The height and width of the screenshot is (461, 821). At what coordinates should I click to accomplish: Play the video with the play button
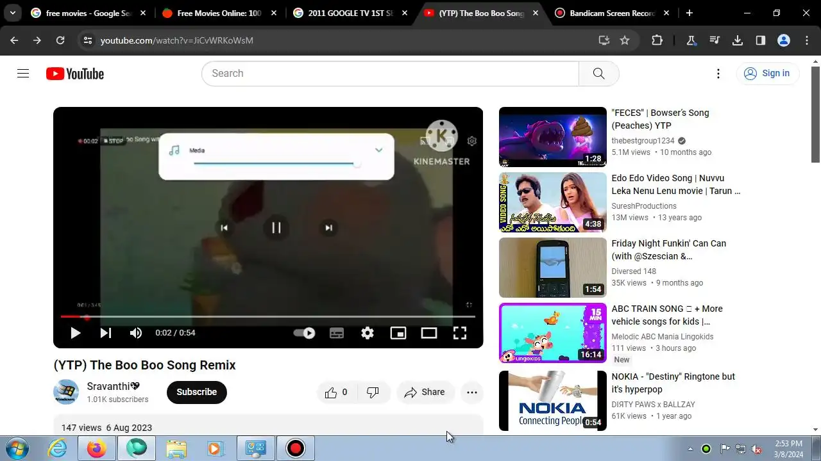pyautogui.click(x=75, y=333)
